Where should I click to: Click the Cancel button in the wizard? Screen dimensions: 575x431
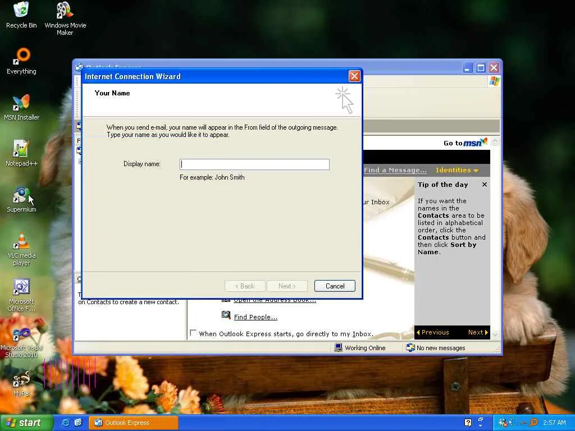[335, 286]
